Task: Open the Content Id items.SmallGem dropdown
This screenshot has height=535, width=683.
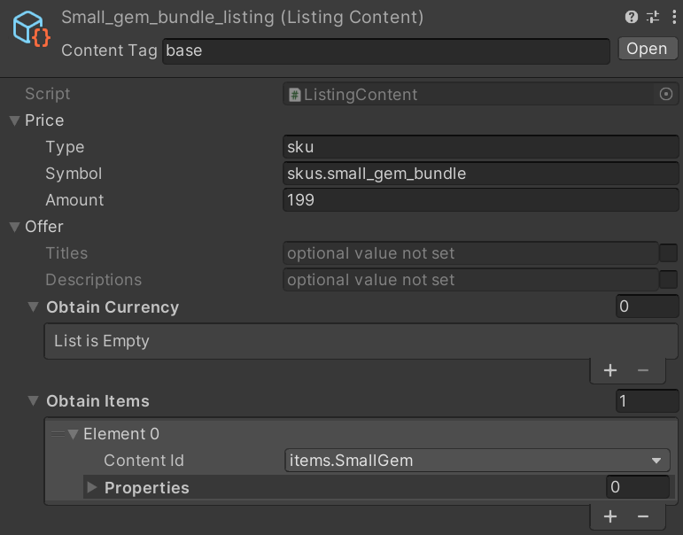Action: click(477, 461)
